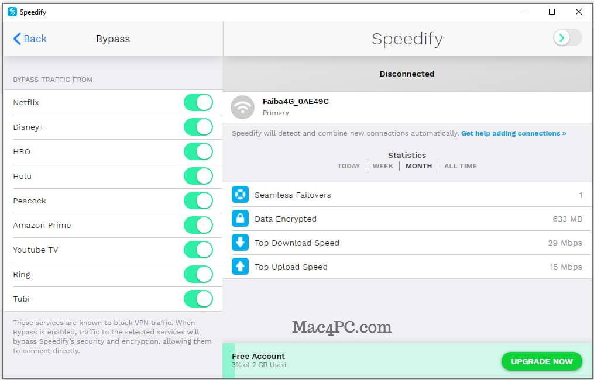Click the Netflix service name

26,102
